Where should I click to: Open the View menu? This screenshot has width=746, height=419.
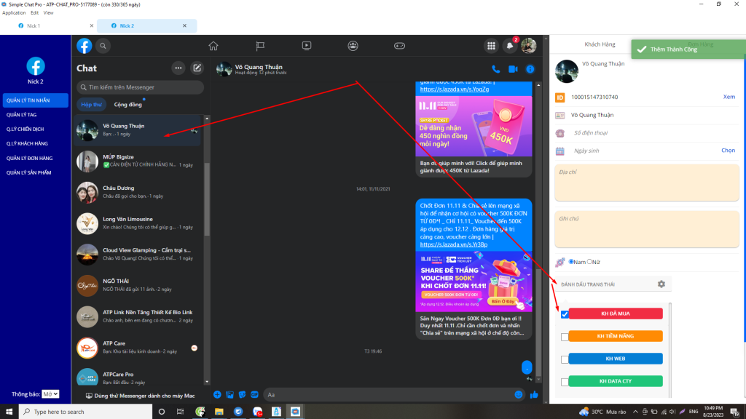point(49,13)
